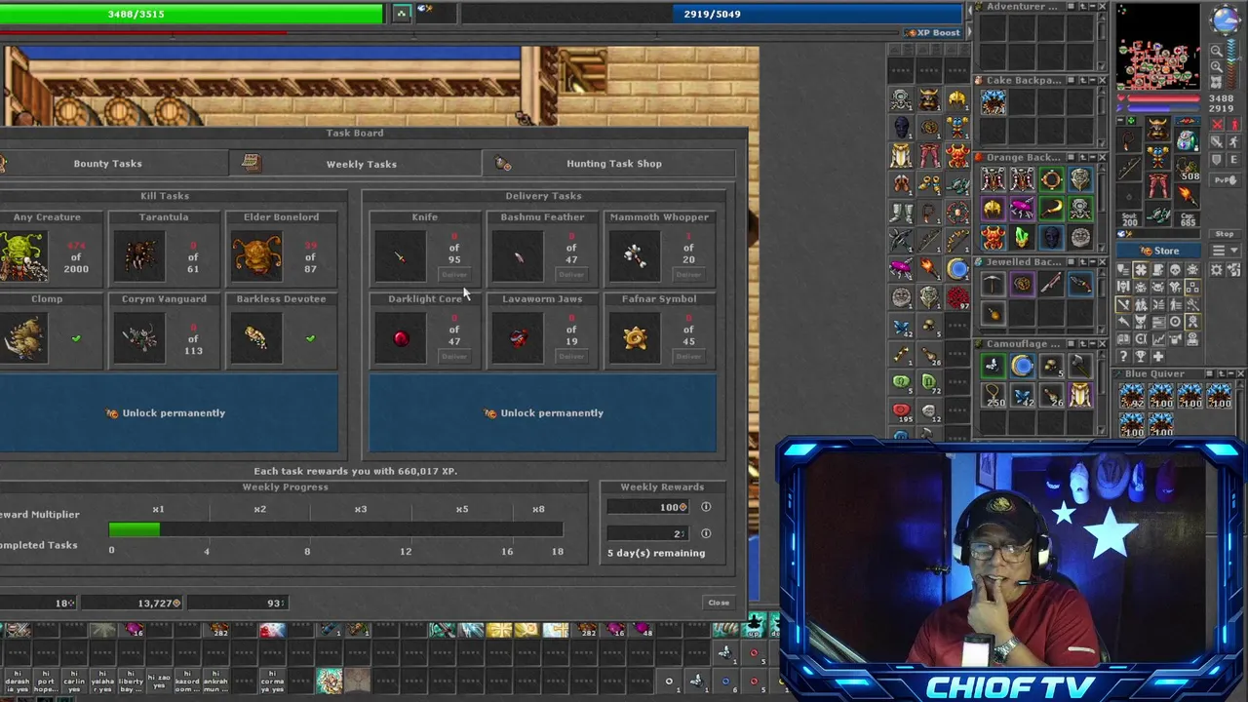Collapse the Adventurer container
The width and height of the screenshot is (1248, 702).
pyautogui.click(x=1093, y=6)
